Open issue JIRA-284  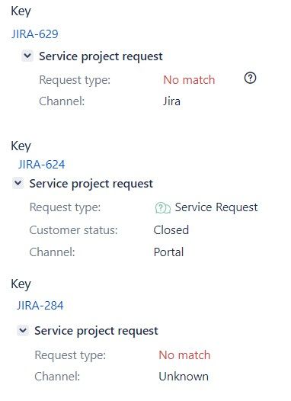coord(40,306)
